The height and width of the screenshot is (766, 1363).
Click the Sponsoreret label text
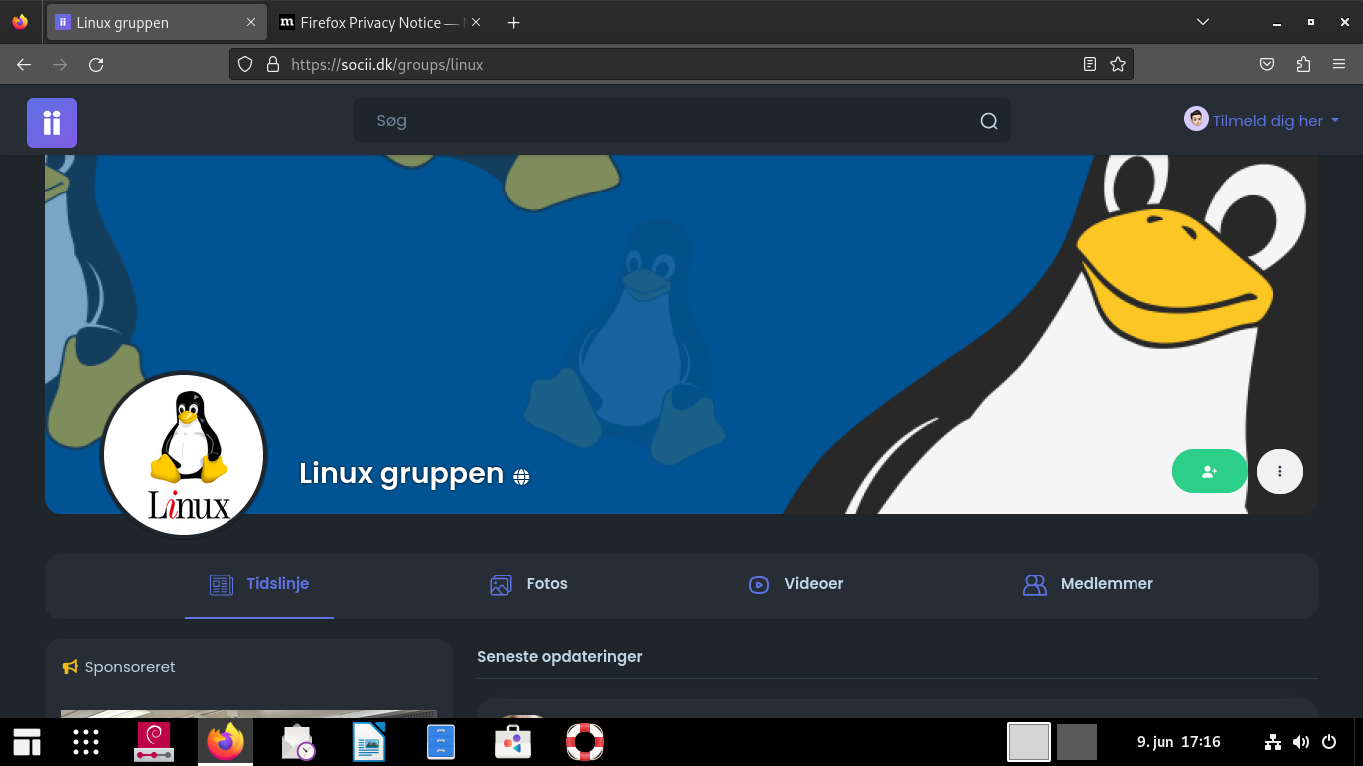pos(130,667)
